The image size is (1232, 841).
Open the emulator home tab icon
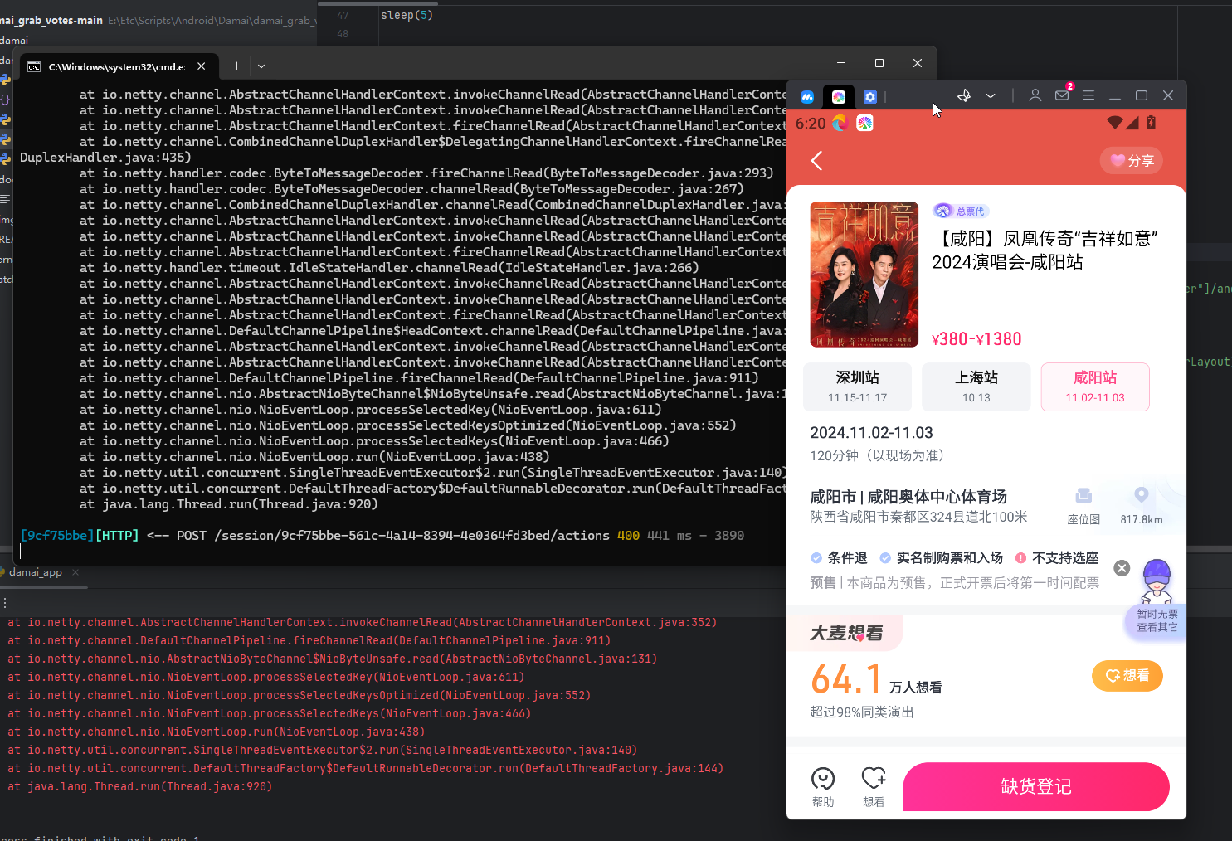click(x=807, y=97)
